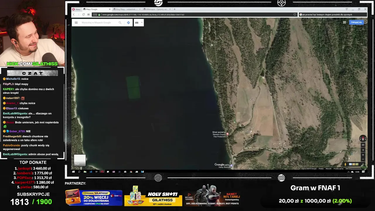Switch to Mapa layer thumbnail

point(80,160)
